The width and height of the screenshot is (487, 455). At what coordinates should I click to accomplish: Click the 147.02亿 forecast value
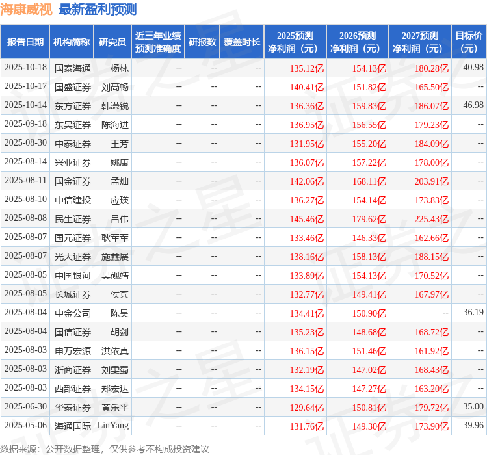pyautogui.click(x=369, y=370)
